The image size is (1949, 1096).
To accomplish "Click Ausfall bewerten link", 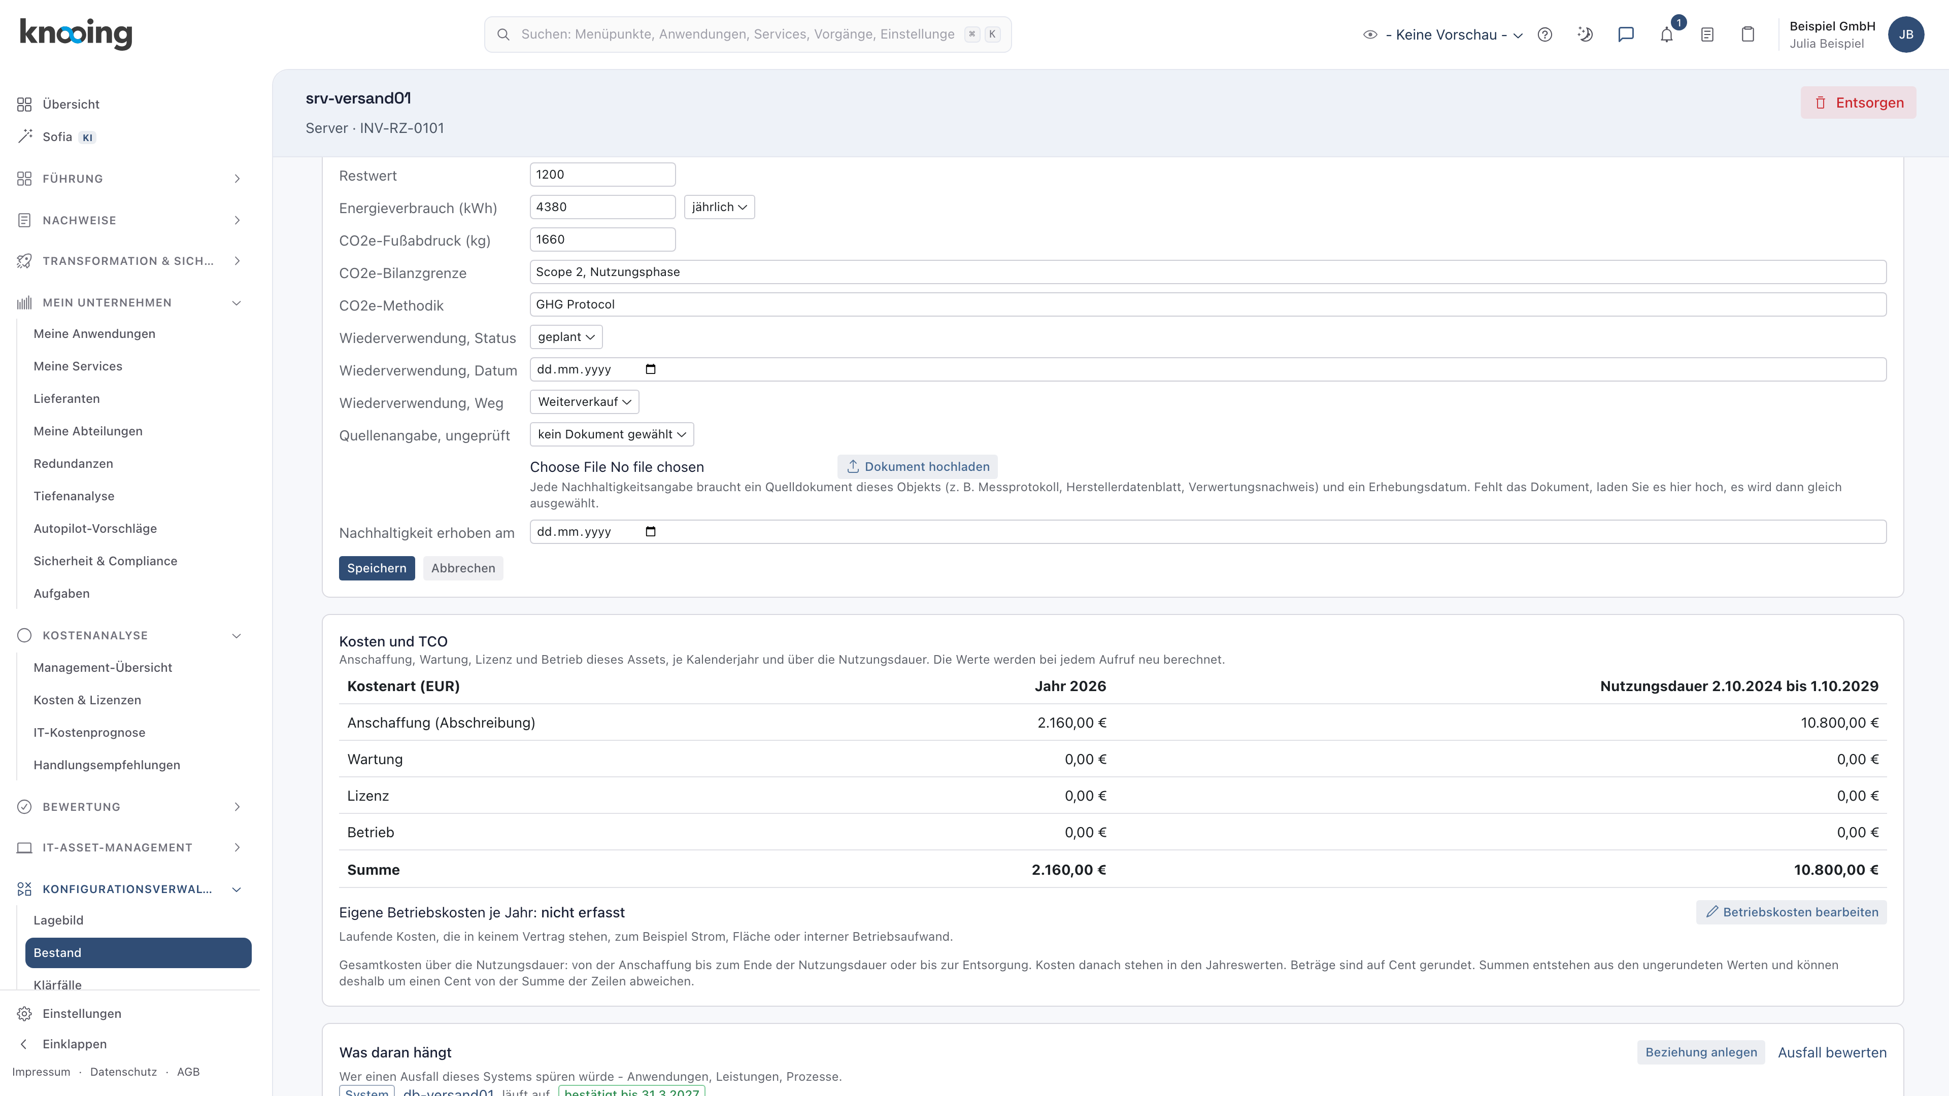I will [x=1832, y=1052].
